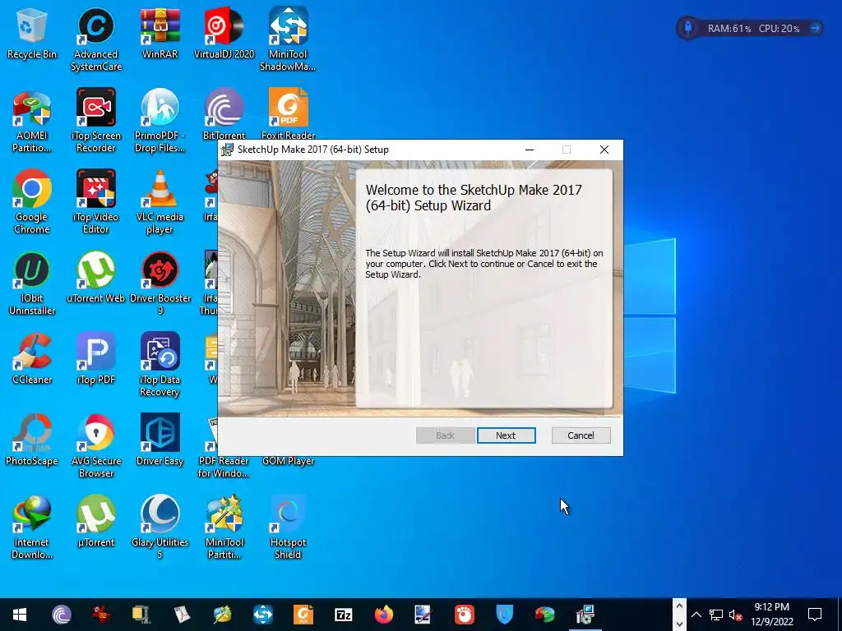Open Hotspot Shield from the taskbar
The height and width of the screenshot is (631, 842).
[x=505, y=615]
